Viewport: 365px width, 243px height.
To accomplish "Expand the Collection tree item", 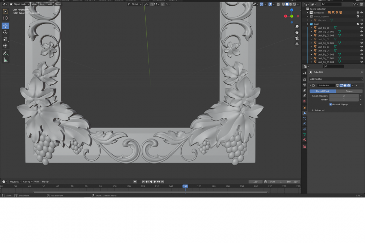I will click(x=307, y=13).
